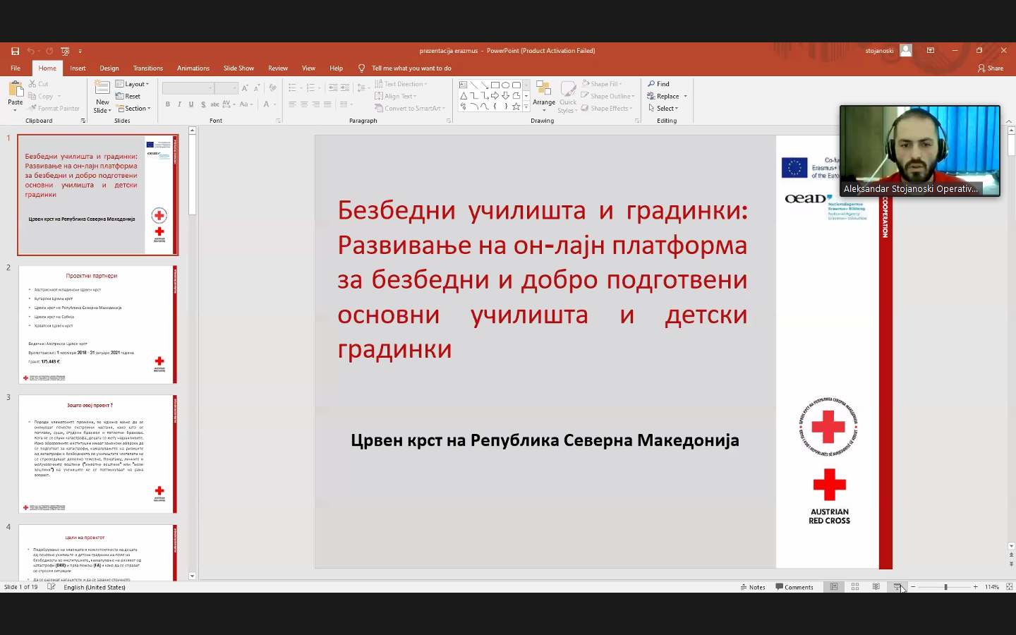Toggle Underline formatting
Screen dimensions: 1016x635
(191, 104)
